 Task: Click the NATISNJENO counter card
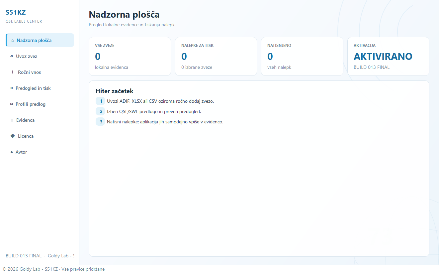[302, 56]
